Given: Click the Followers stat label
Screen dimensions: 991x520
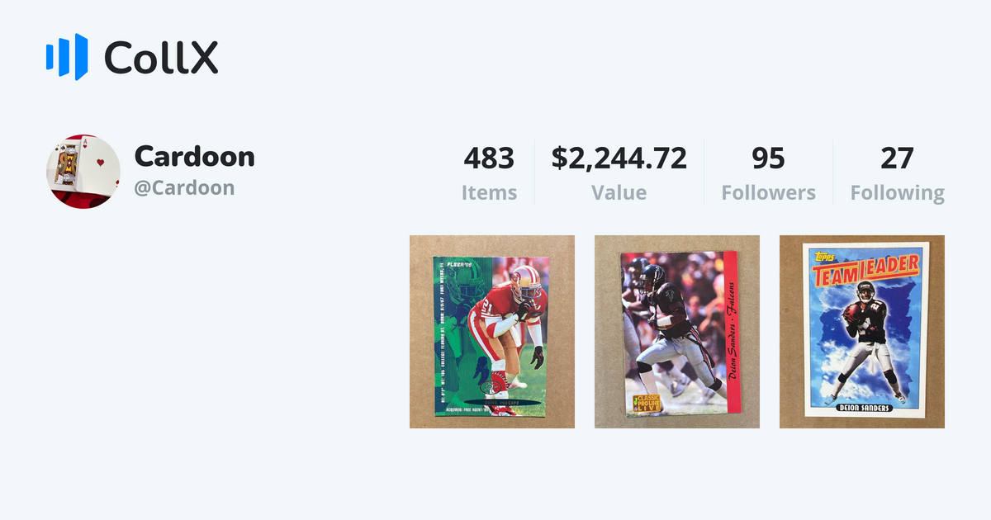Looking at the screenshot, I should click(x=768, y=192).
